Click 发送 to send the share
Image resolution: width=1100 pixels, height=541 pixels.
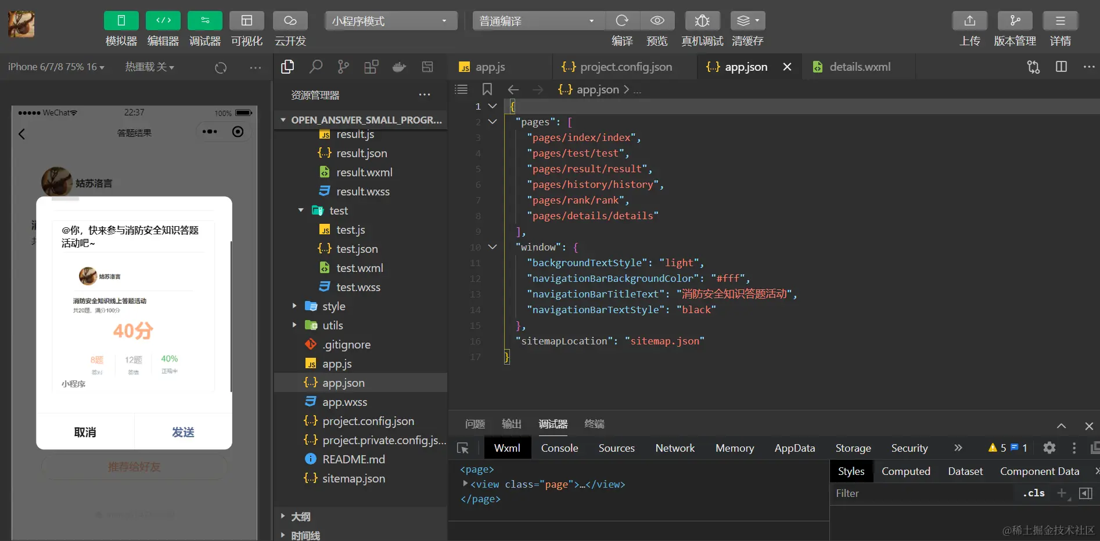pos(184,432)
